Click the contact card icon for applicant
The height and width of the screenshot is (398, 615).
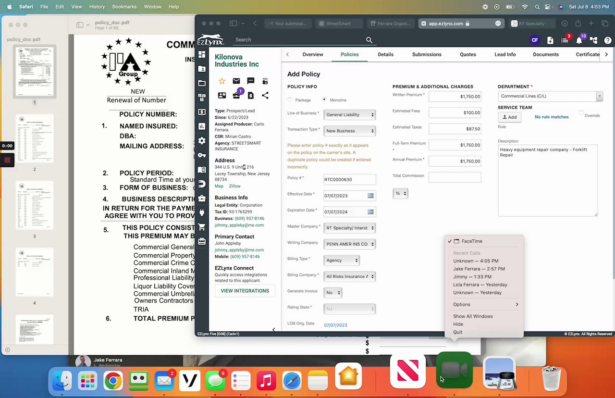(221, 96)
